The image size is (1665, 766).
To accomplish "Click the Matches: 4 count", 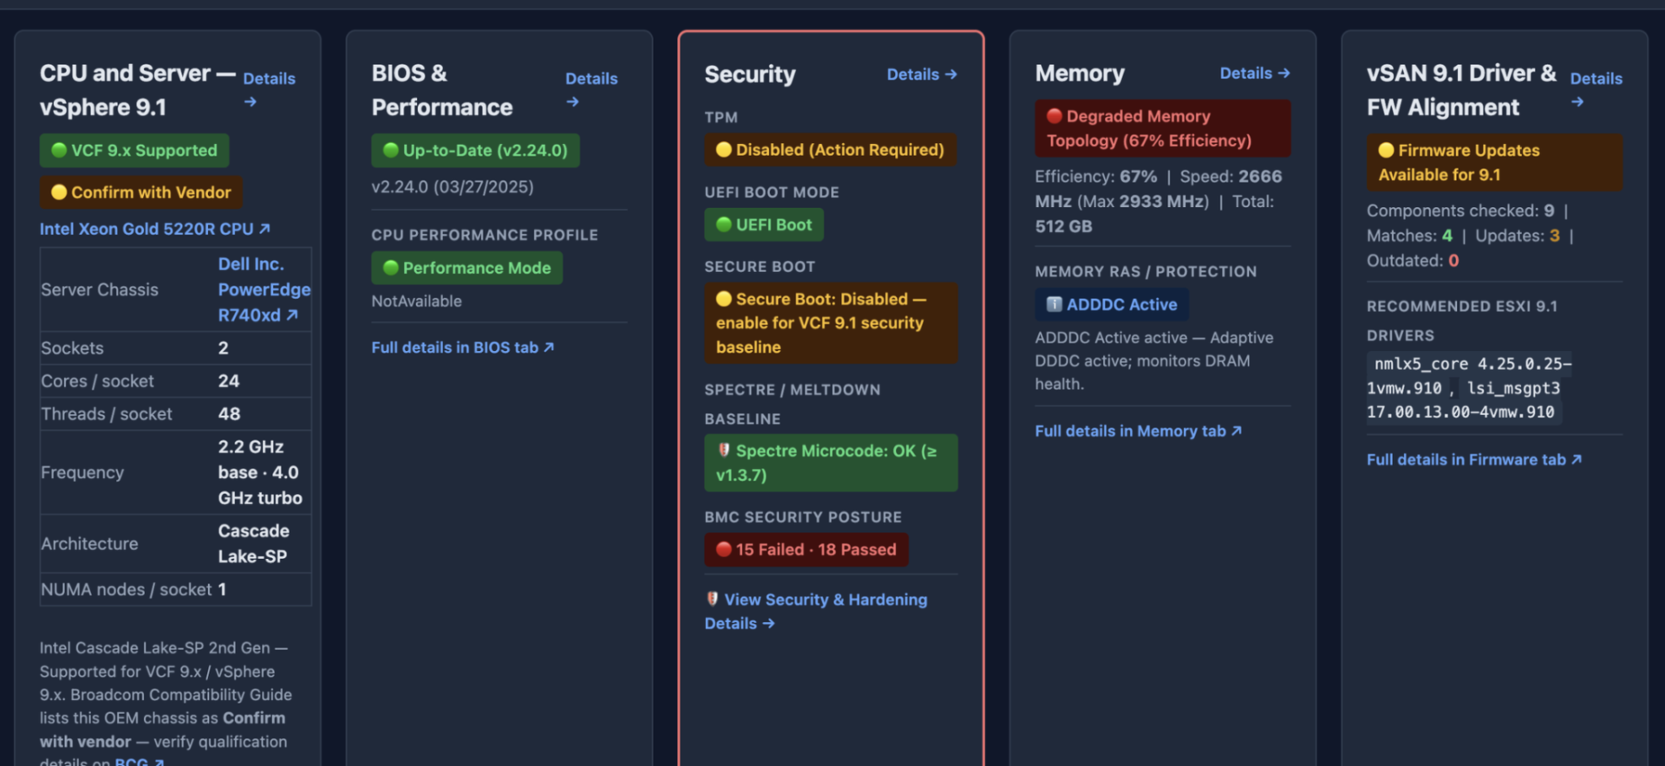I will click(x=1409, y=236).
